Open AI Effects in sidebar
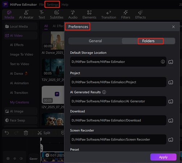182x163 pixels. (x=17, y=45)
